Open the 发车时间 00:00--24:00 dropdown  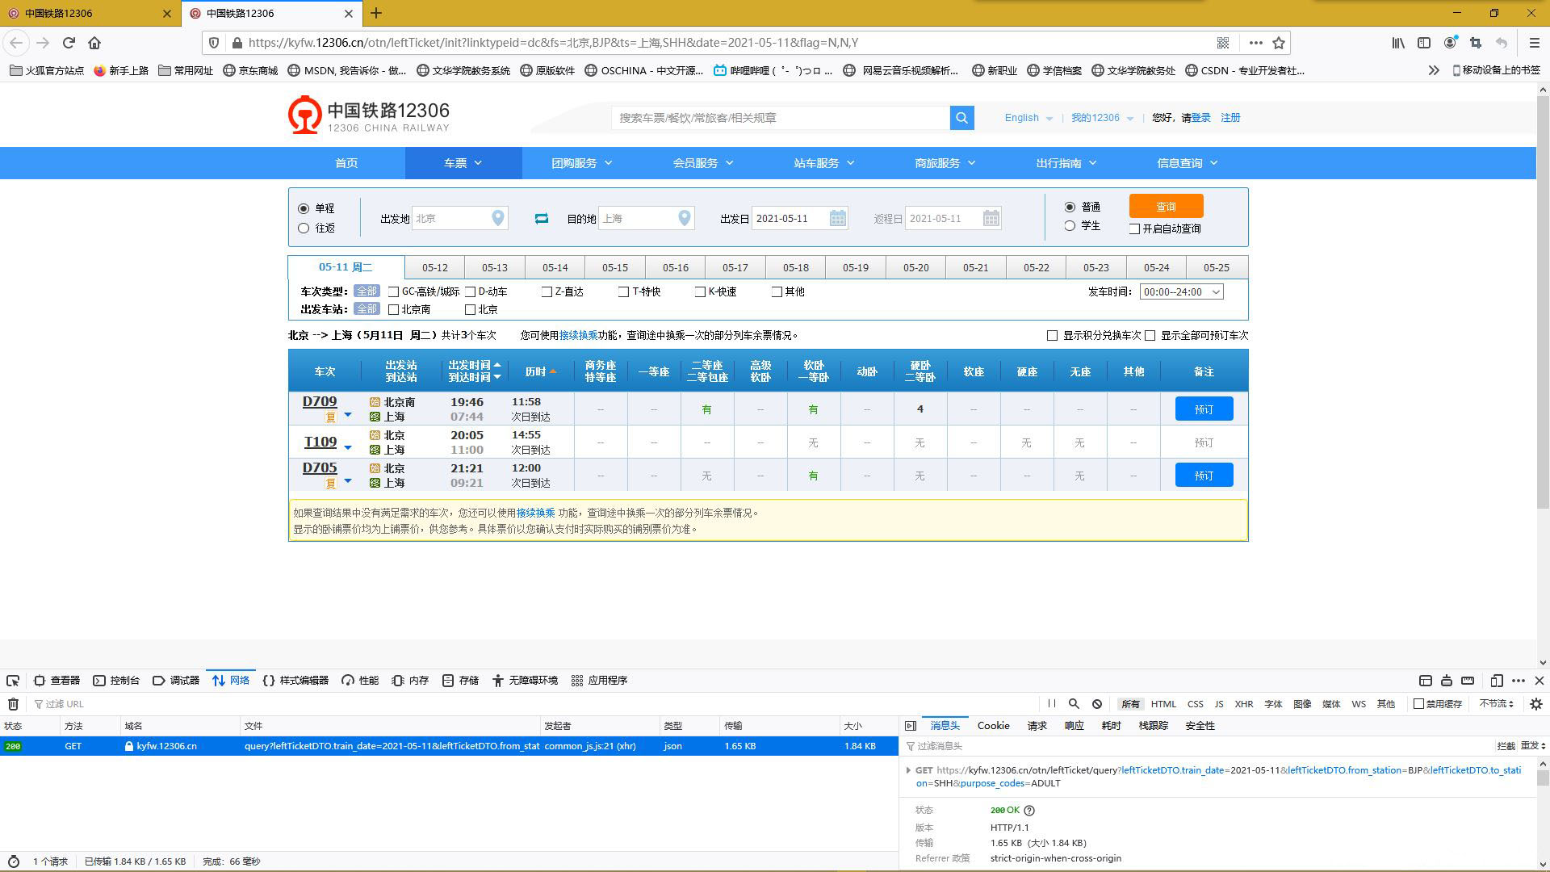[1181, 291]
